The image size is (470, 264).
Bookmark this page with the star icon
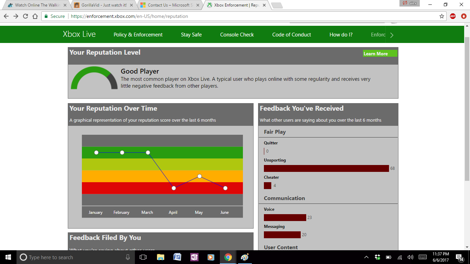pos(442,16)
